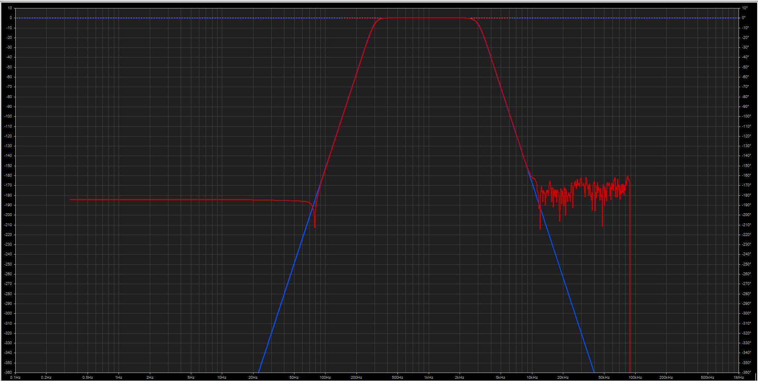Click the 1Hz frequency axis label
Screen dimensions: 758x381
119,378
